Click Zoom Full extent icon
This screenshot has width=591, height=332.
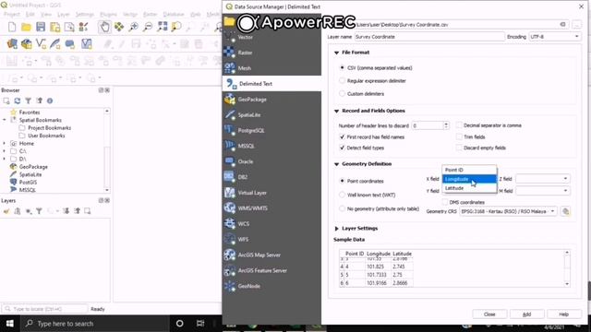click(x=163, y=27)
